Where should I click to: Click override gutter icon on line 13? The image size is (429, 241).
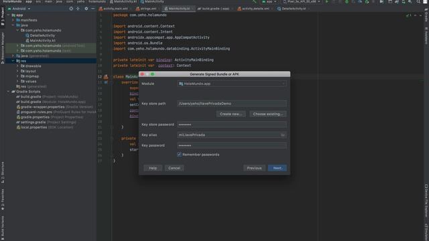(x=106, y=82)
